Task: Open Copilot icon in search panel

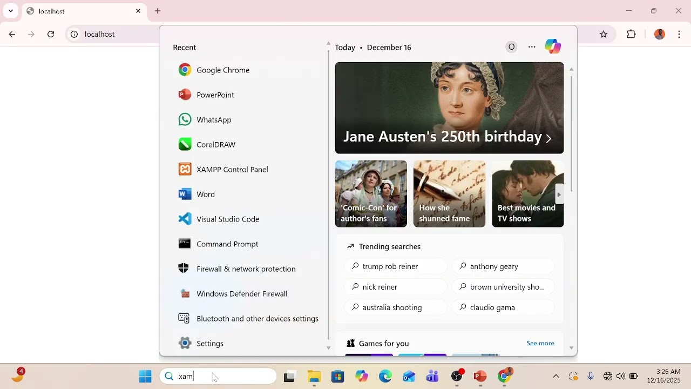Action: click(553, 46)
